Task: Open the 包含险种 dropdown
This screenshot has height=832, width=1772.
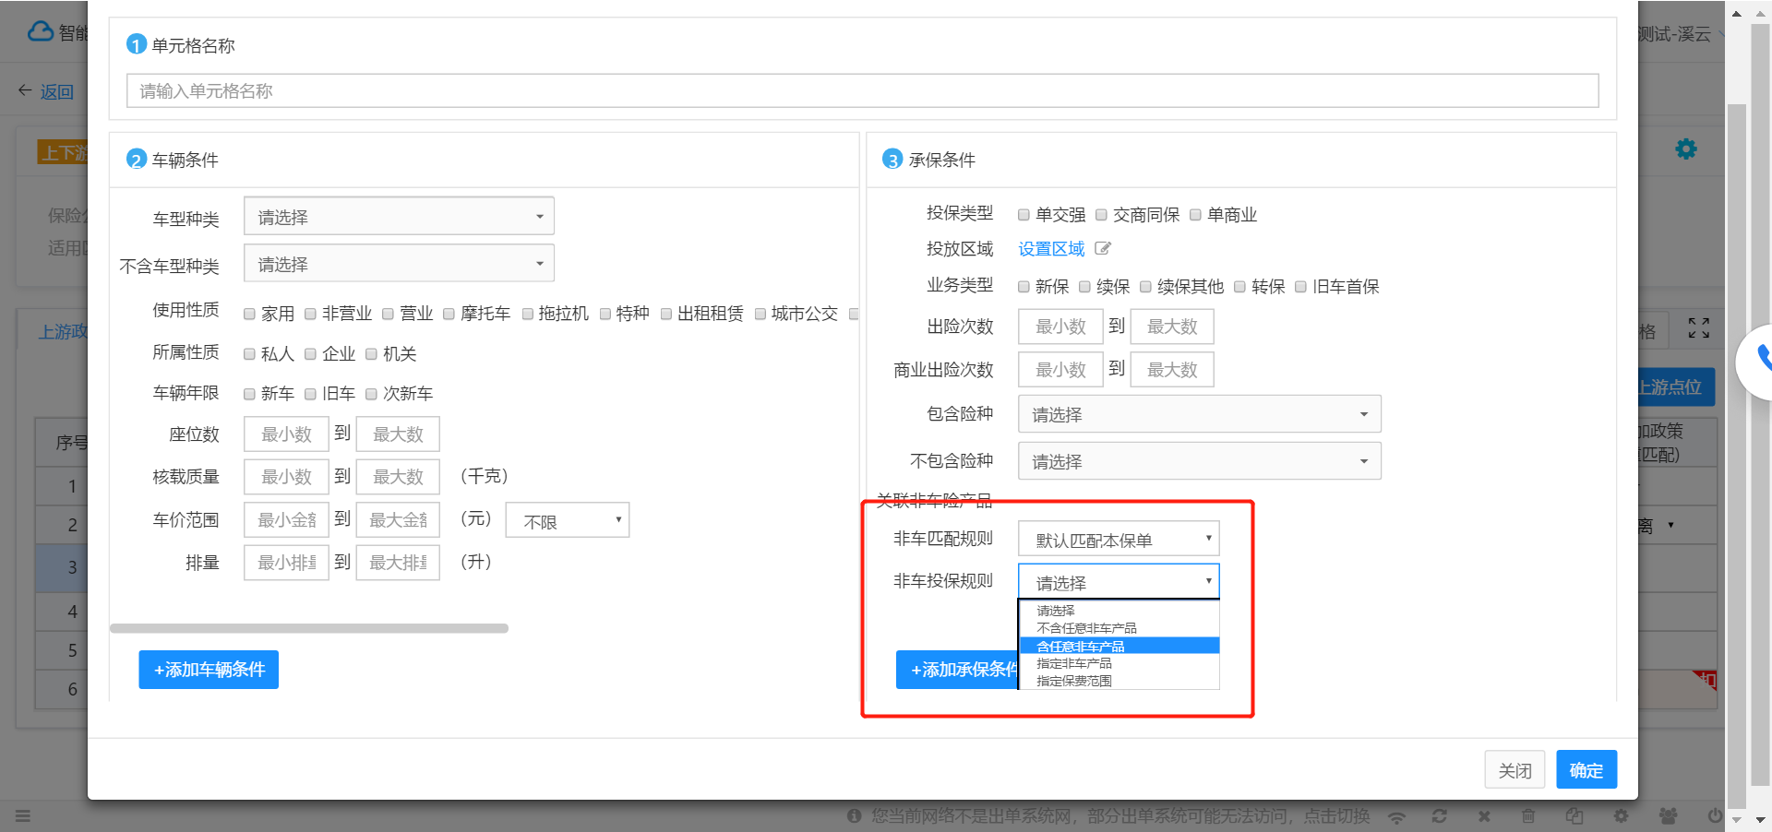Action: pos(1200,414)
